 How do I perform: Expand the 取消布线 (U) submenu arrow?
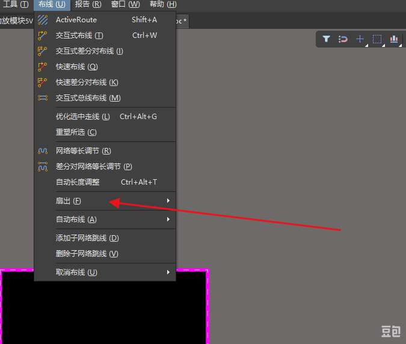168,272
